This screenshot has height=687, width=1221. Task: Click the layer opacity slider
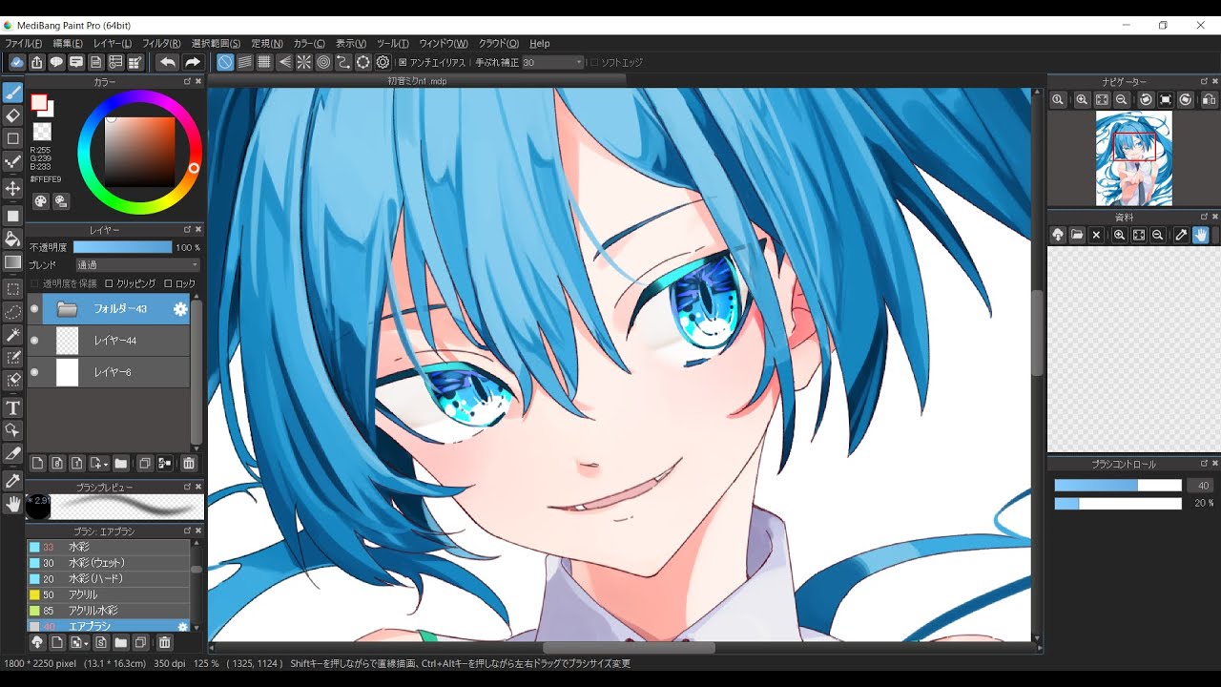pyautogui.click(x=122, y=247)
